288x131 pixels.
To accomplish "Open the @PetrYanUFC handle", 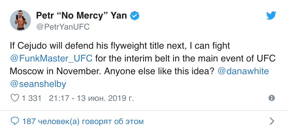I will pyautogui.click(x=63, y=27).
